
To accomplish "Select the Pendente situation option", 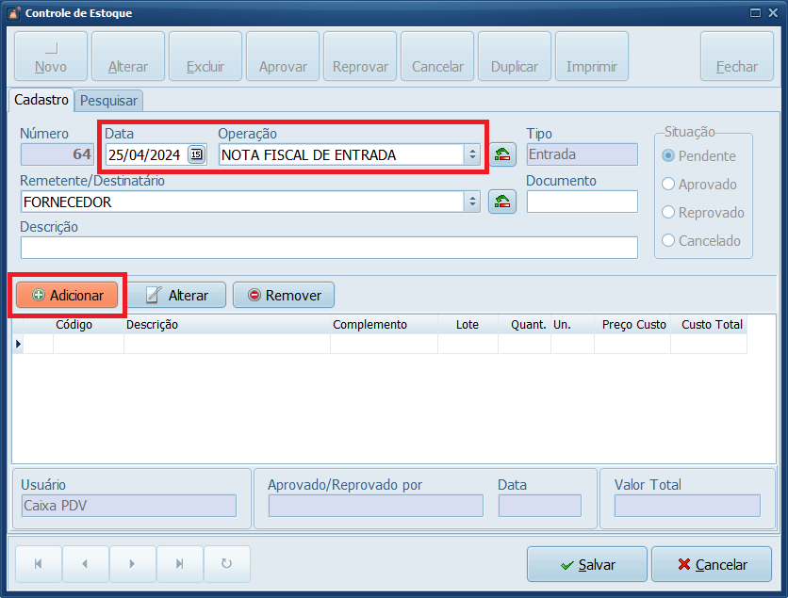I will pos(669,156).
